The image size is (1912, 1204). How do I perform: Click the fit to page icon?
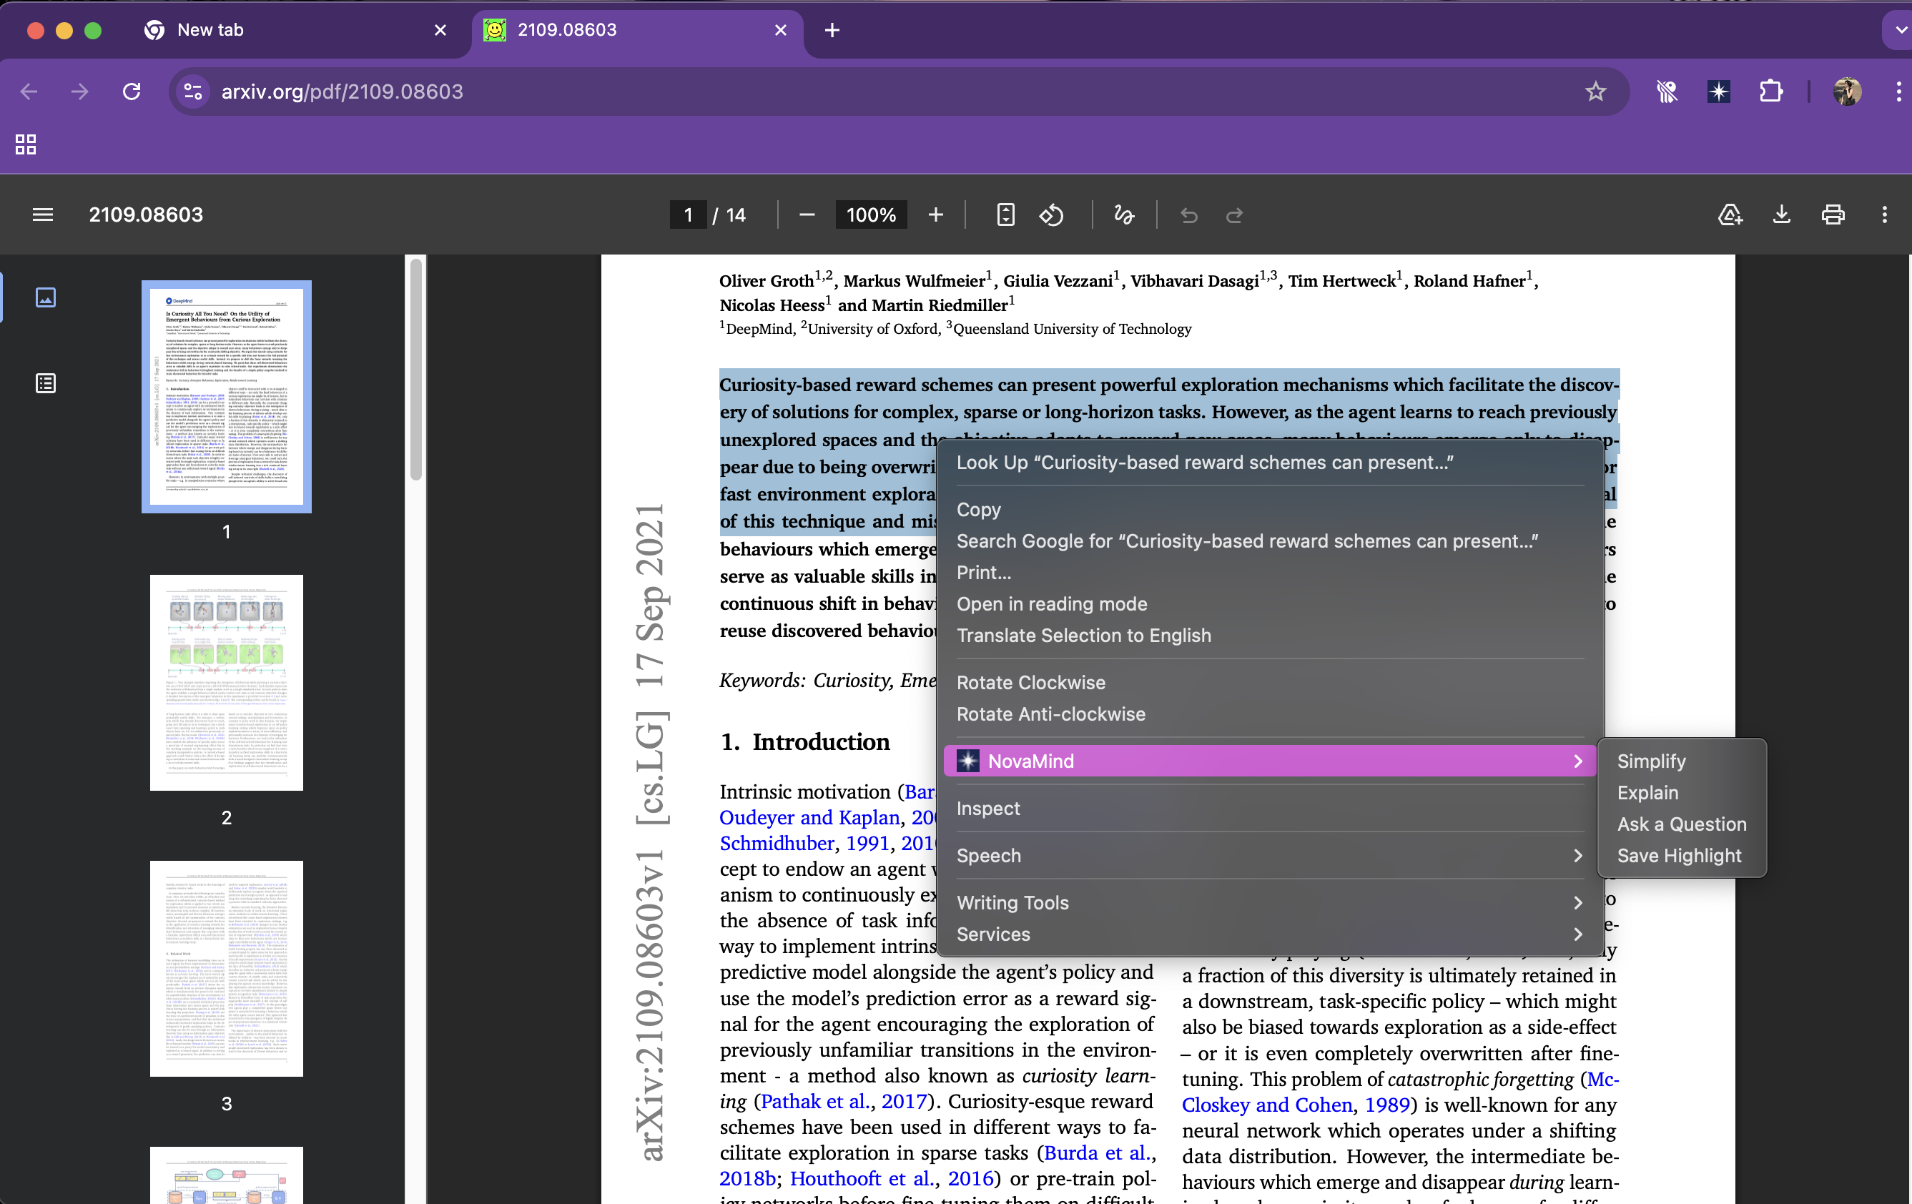tap(1005, 214)
